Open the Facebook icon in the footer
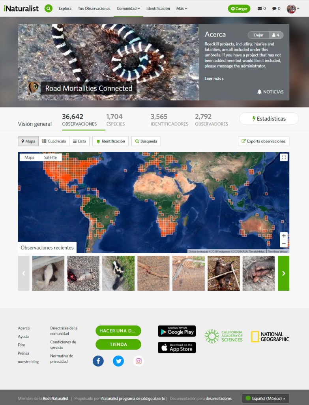This screenshot has width=309, height=405. 98,361
